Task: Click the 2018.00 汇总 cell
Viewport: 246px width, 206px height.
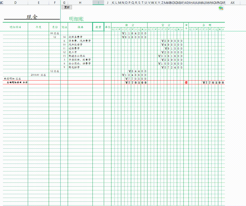Action: pyautogui.click(x=38, y=75)
